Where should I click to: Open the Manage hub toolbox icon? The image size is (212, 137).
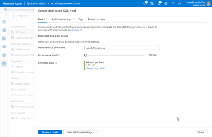click(4, 63)
